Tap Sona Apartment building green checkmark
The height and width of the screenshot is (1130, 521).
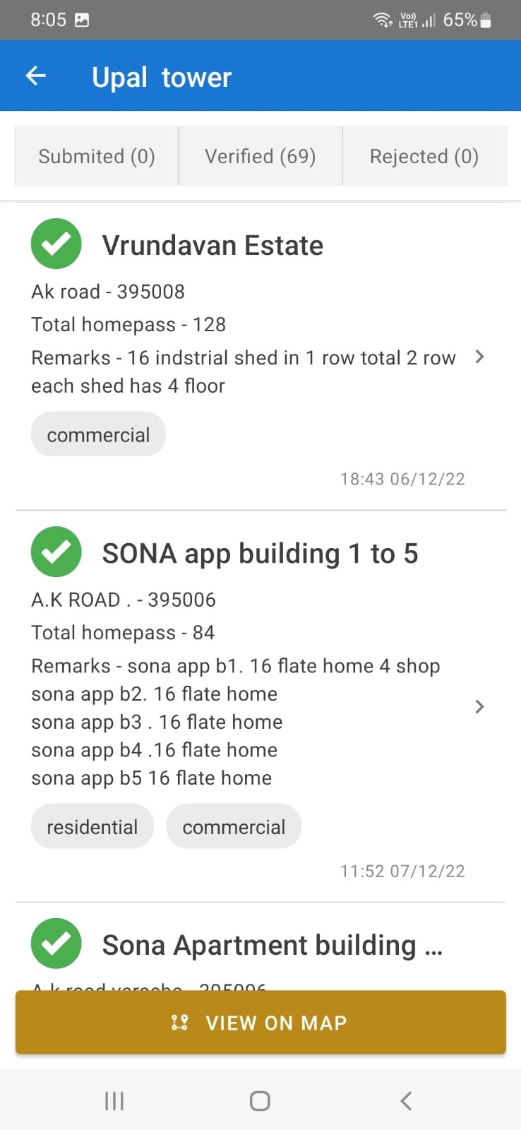point(56,944)
